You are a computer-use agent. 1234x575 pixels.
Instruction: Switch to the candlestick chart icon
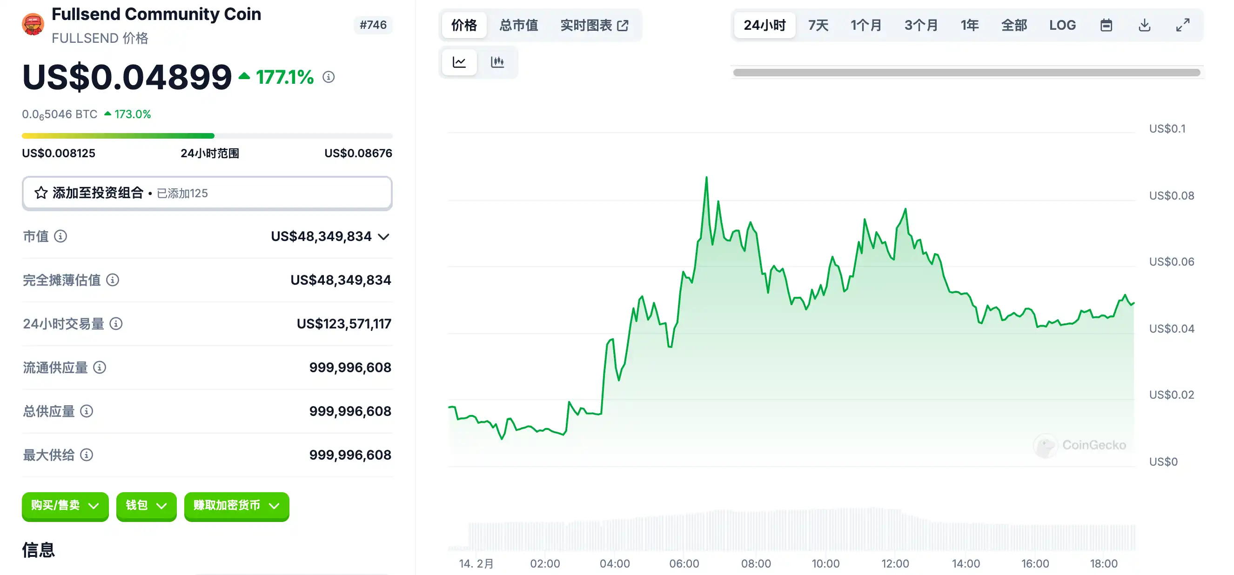coord(497,62)
